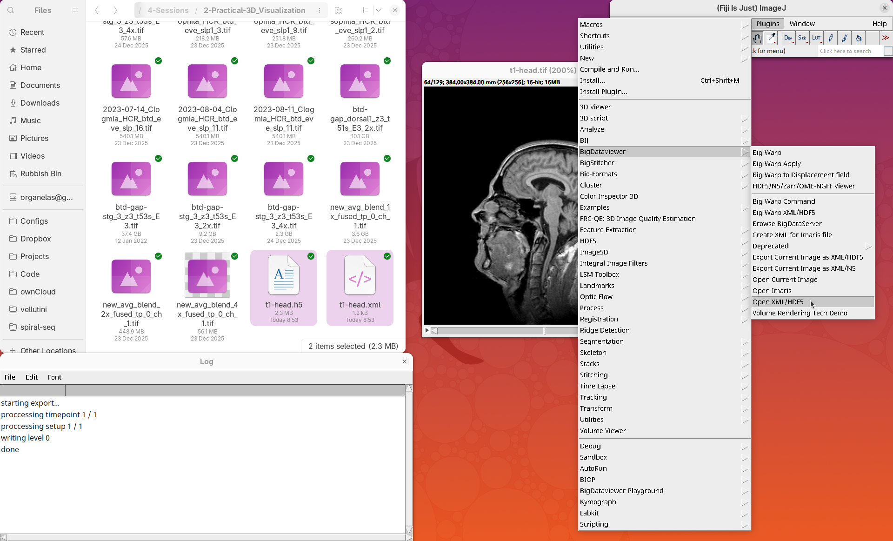893x541 pixels.
Task: Select the Color picker eyedropper tool
Action: pos(772,38)
